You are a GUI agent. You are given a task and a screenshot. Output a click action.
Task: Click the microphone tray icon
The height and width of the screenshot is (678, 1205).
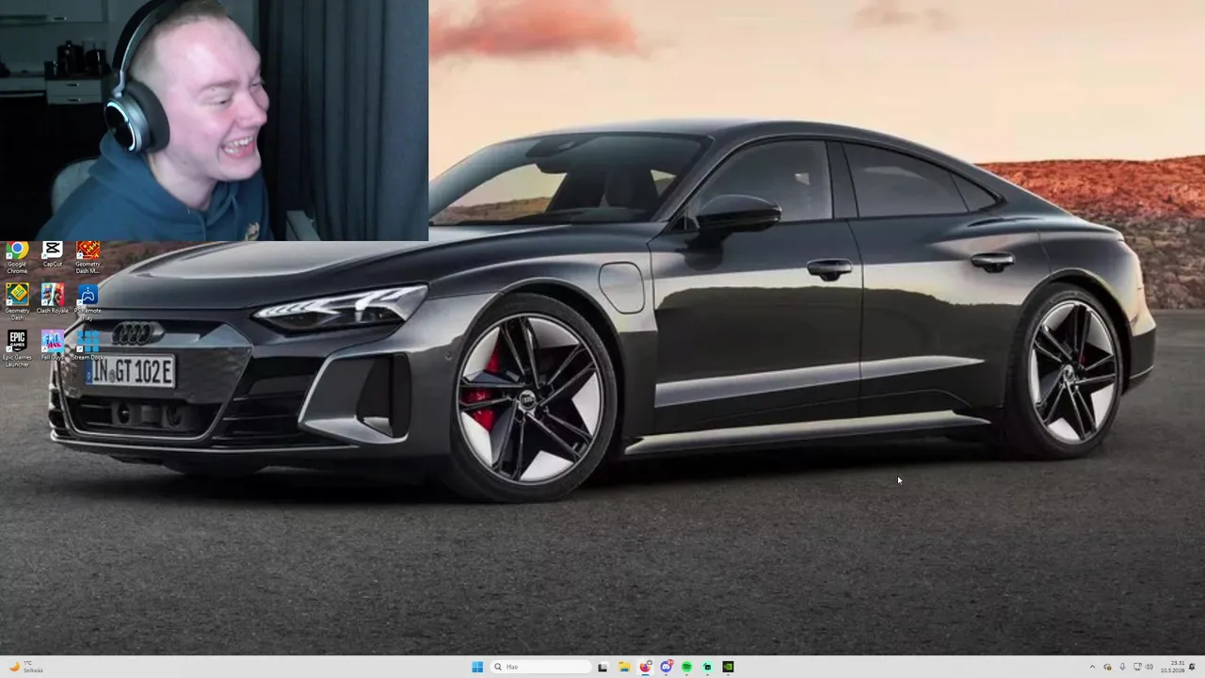tap(1122, 667)
